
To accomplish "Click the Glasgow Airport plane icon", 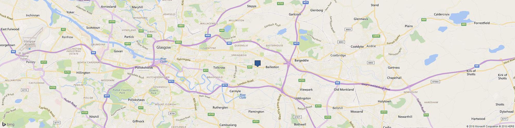I will [30, 49].
